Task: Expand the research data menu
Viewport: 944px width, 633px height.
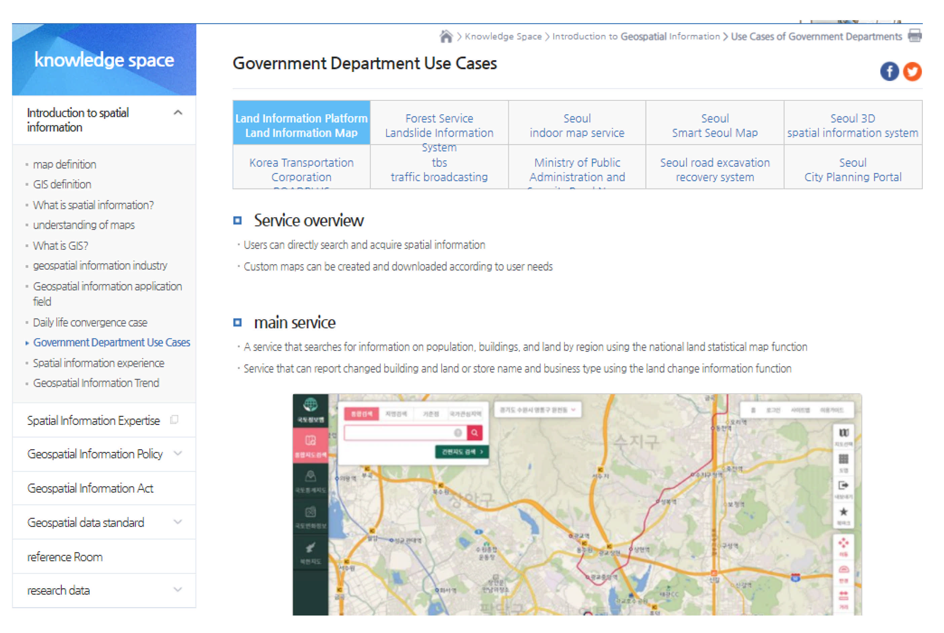Action: click(x=178, y=590)
